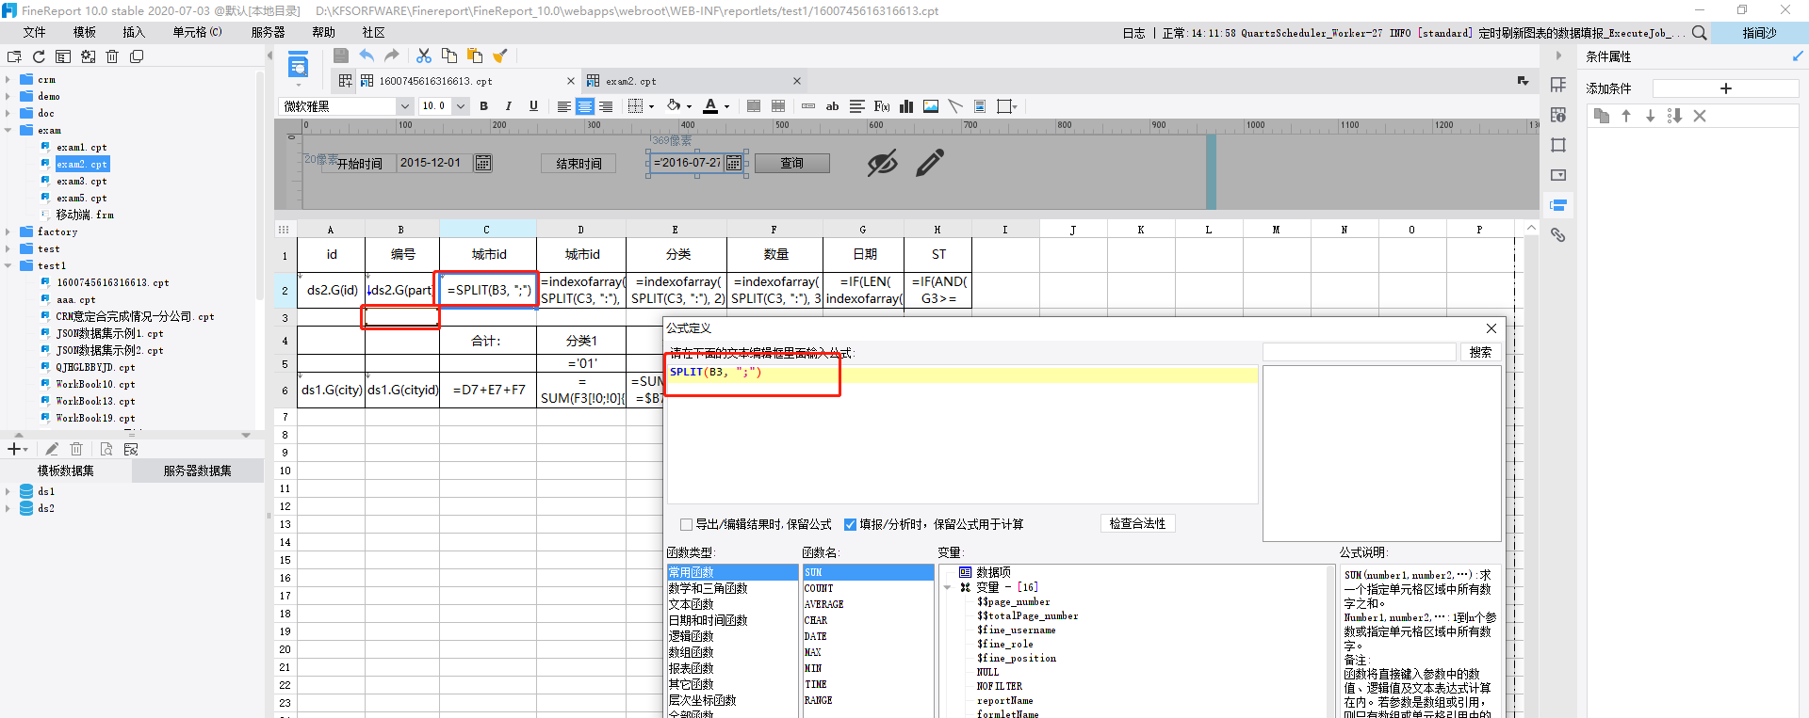Click the font color A swatch
Image resolution: width=1809 pixels, height=718 pixels.
point(710,106)
